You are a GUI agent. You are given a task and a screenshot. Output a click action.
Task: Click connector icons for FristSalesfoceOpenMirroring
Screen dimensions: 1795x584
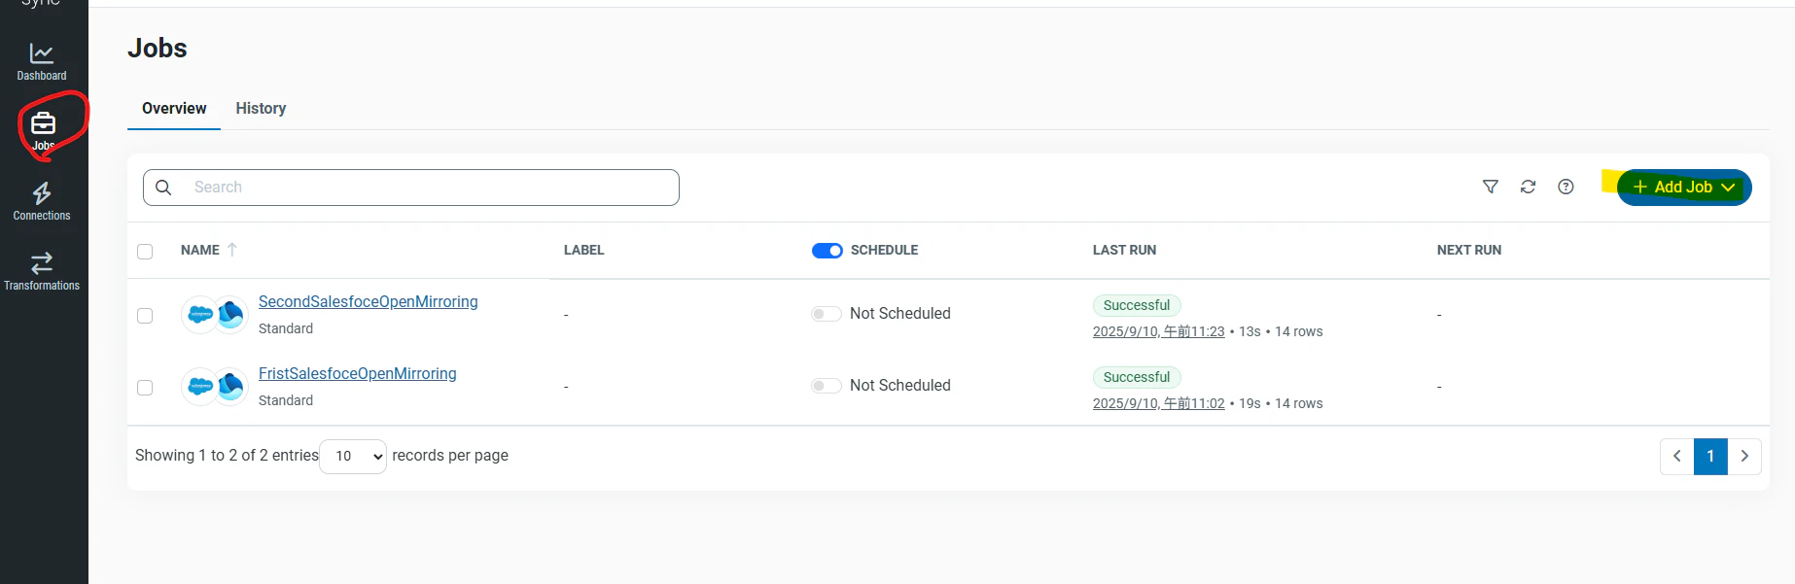[215, 387]
